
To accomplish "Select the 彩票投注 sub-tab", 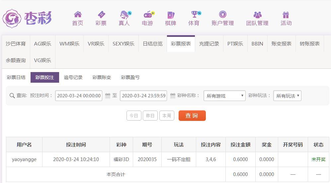I will point(45,77).
